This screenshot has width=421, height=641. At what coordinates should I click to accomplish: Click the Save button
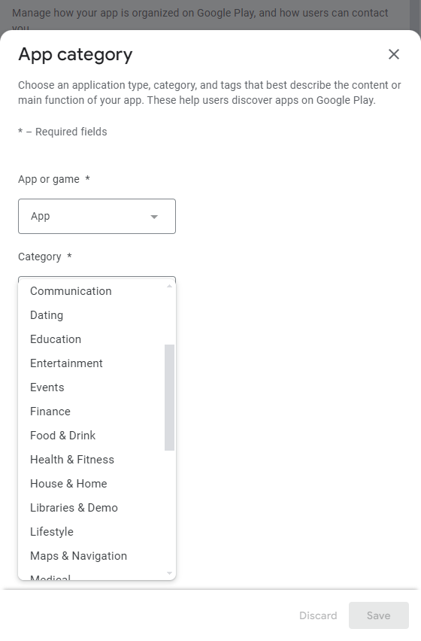[379, 615]
